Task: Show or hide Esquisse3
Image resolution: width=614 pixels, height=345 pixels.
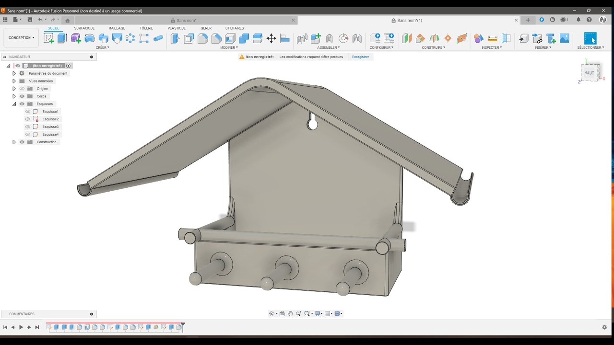Action: (28, 127)
